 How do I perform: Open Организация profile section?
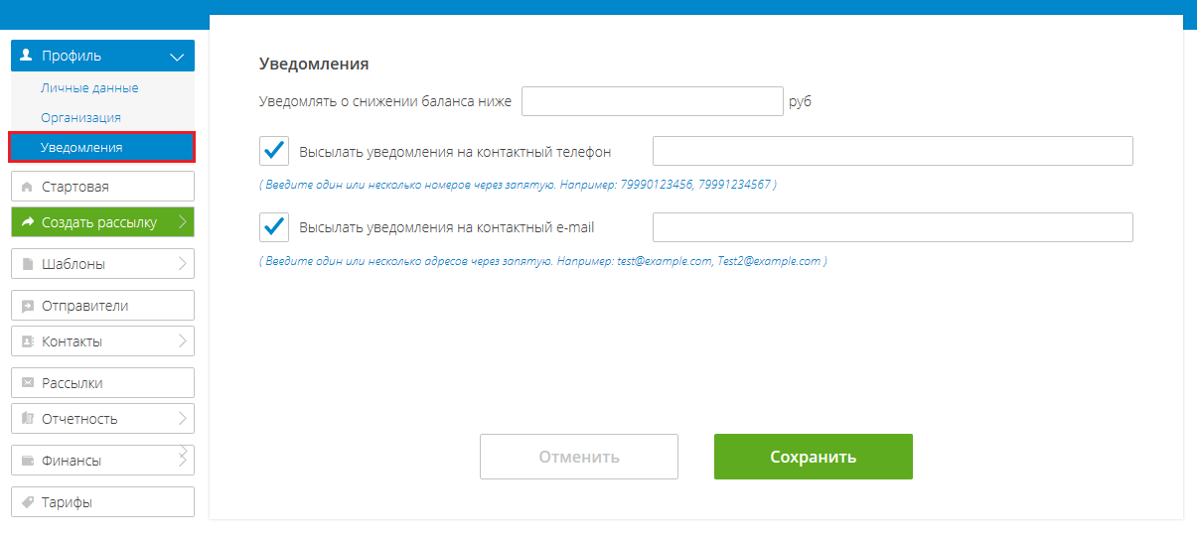tap(80, 118)
